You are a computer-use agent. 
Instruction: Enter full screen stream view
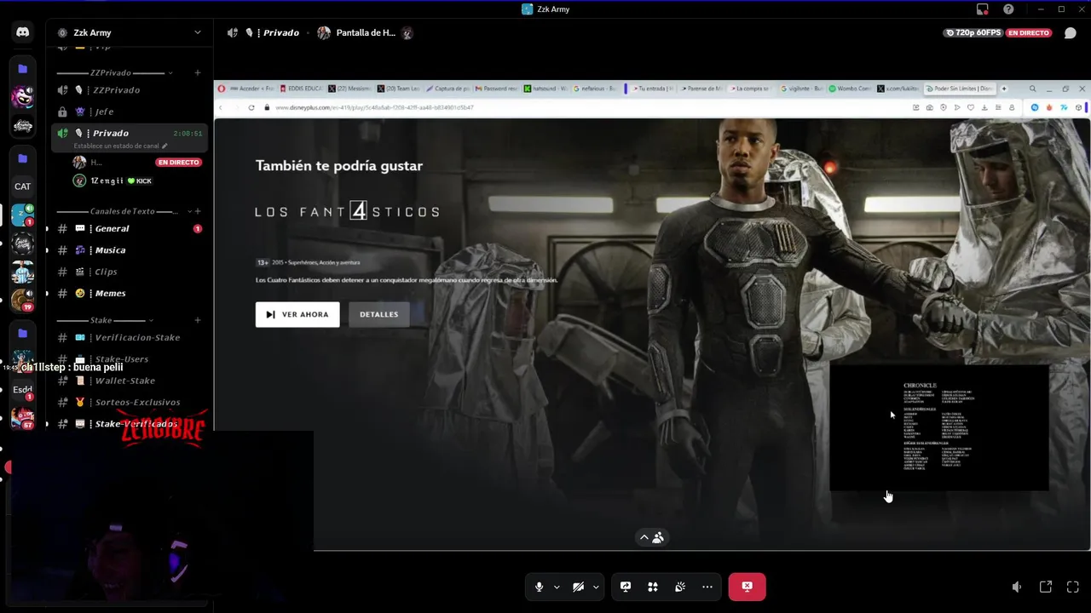[1073, 587]
